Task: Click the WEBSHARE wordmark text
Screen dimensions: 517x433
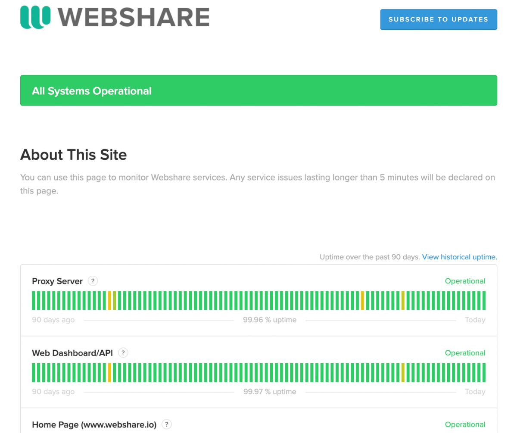Action: (x=134, y=17)
